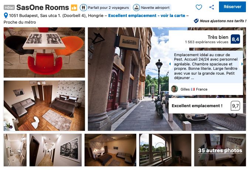The image size is (250, 170).
Task: Show next review with right arrow
Action: pyautogui.click(x=242, y=64)
